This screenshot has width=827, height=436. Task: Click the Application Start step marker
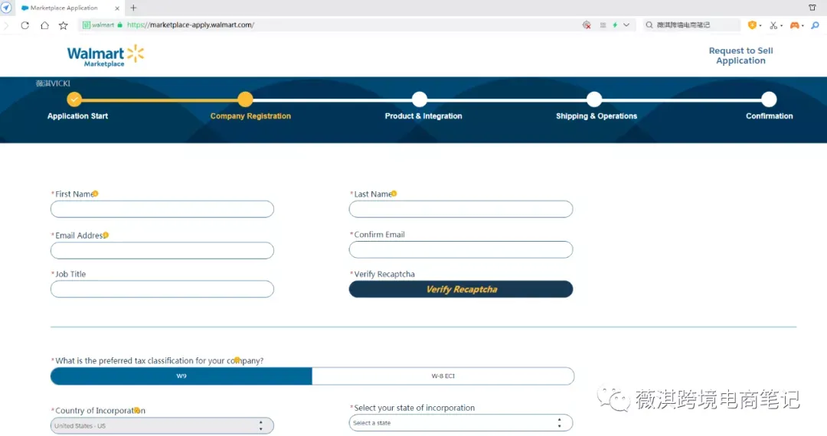point(74,99)
